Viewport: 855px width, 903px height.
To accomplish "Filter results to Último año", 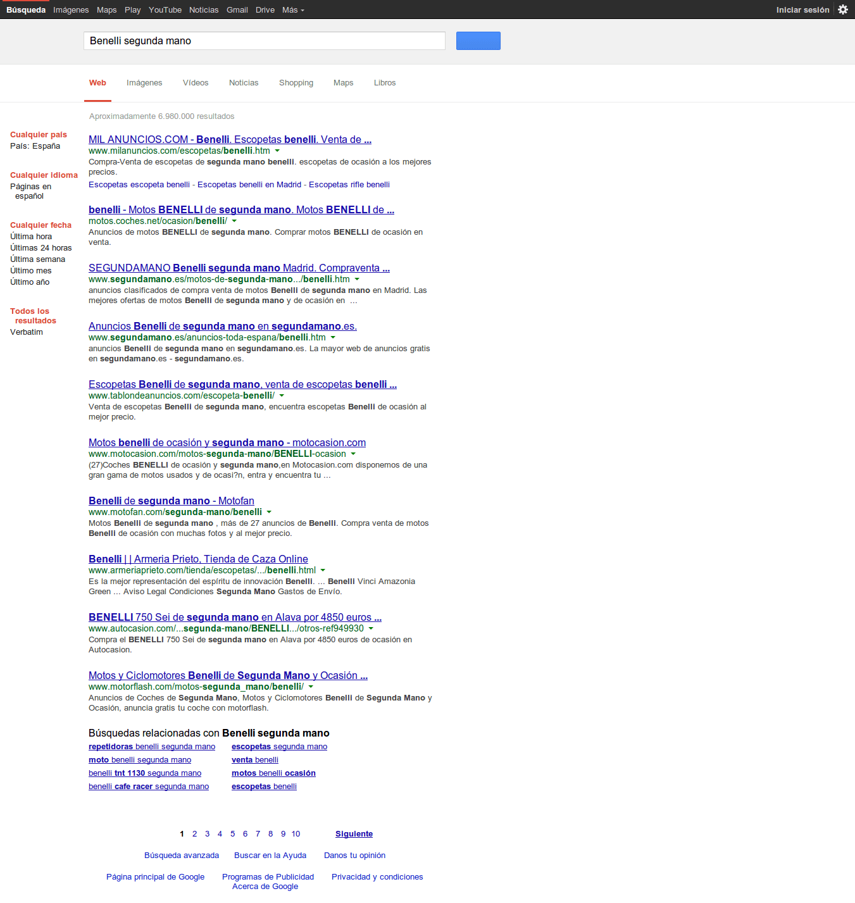I will (30, 282).
